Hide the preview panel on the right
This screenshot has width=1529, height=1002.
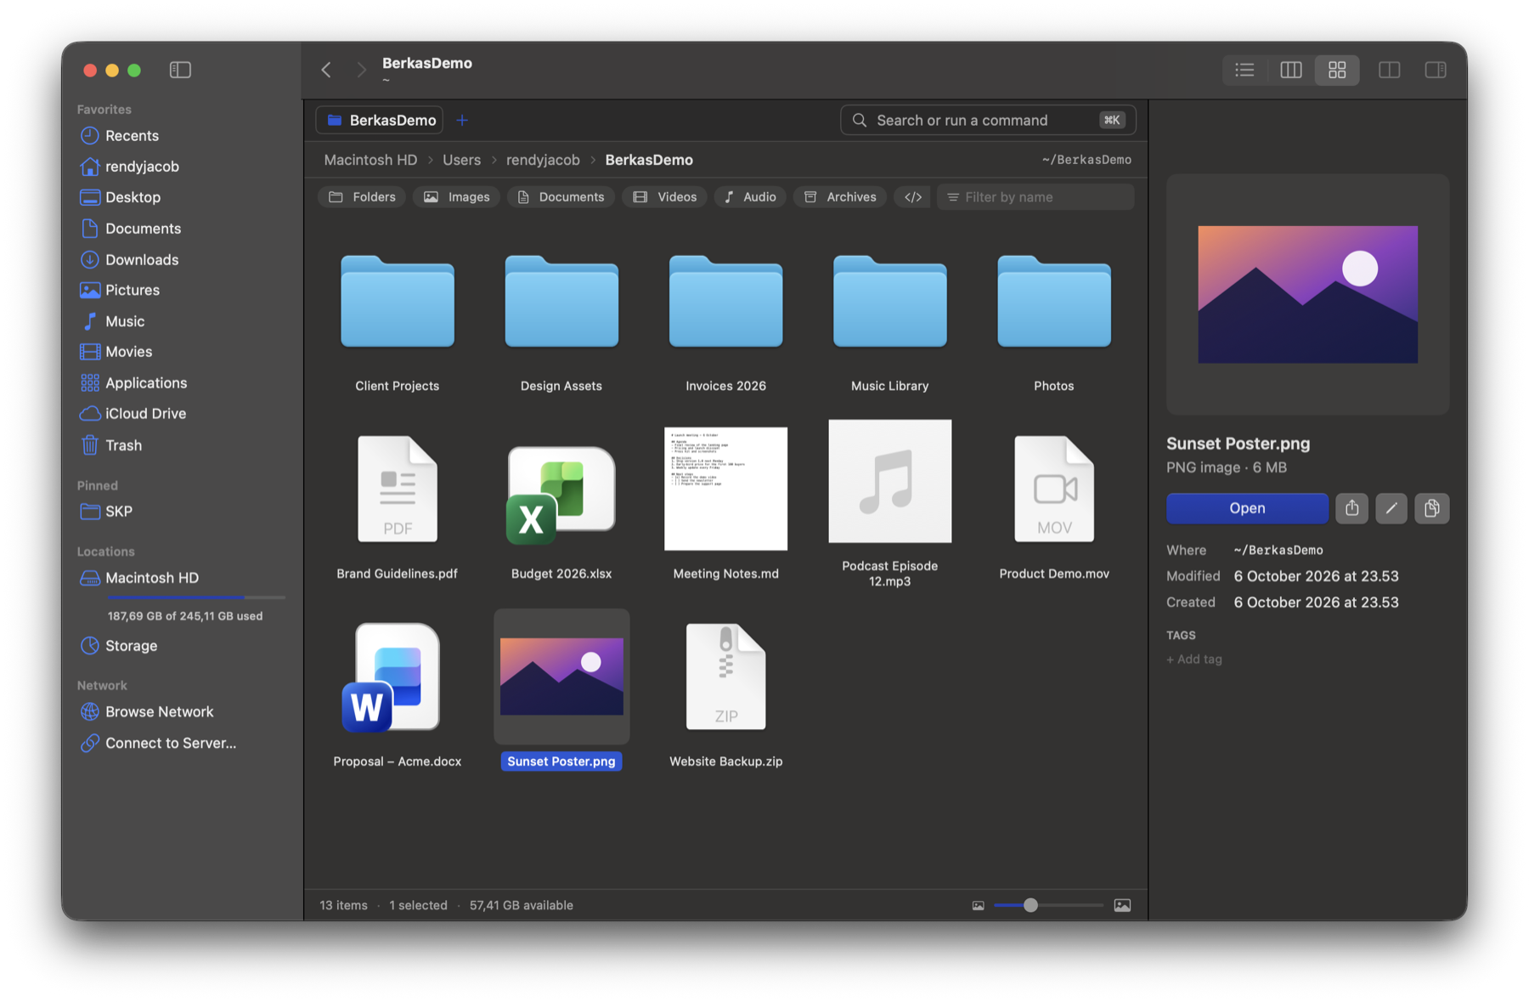[x=1436, y=70]
